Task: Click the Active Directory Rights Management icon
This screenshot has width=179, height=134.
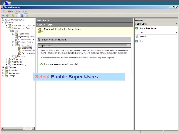Action: [10, 28]
